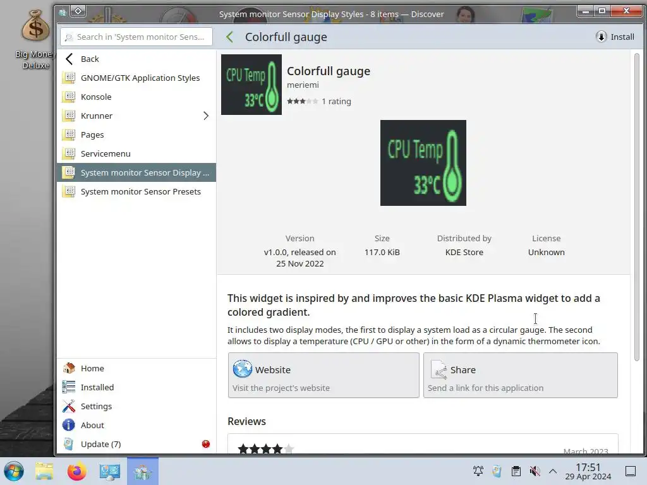Select System monitor Sensor Display Styles
The height and width of the screenshot is (485, 647).
pos(136,173)
